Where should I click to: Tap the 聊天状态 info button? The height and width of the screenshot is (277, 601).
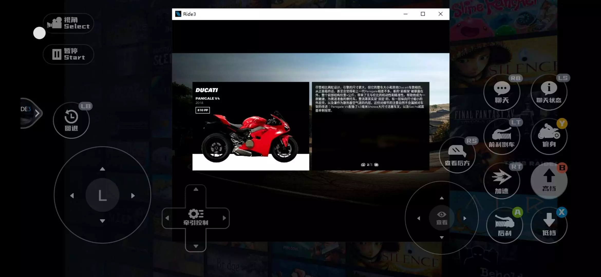549,92
